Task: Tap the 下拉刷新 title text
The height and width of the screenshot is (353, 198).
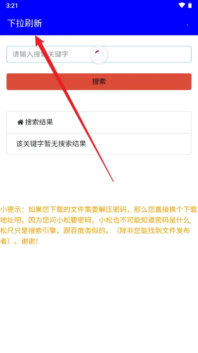Action: pos(25,23)
